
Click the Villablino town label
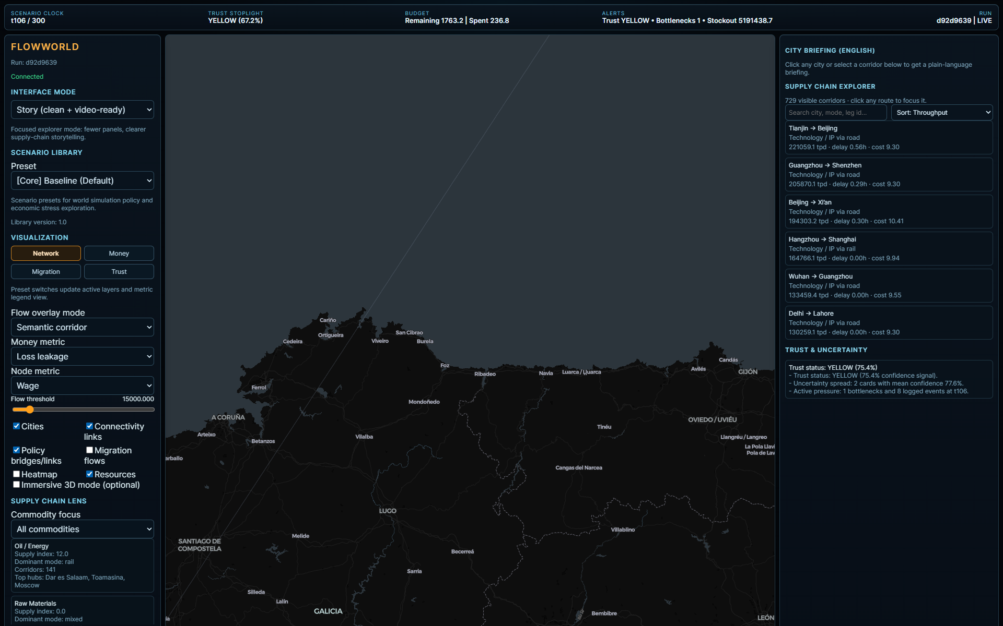[x=623, y=529]
